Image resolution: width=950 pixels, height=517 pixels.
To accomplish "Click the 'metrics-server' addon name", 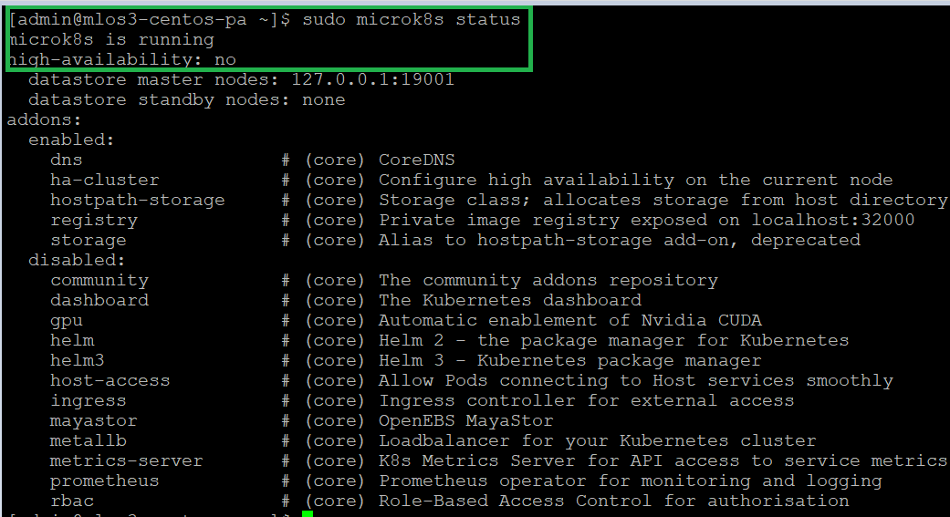I will [x=126, y=460].
